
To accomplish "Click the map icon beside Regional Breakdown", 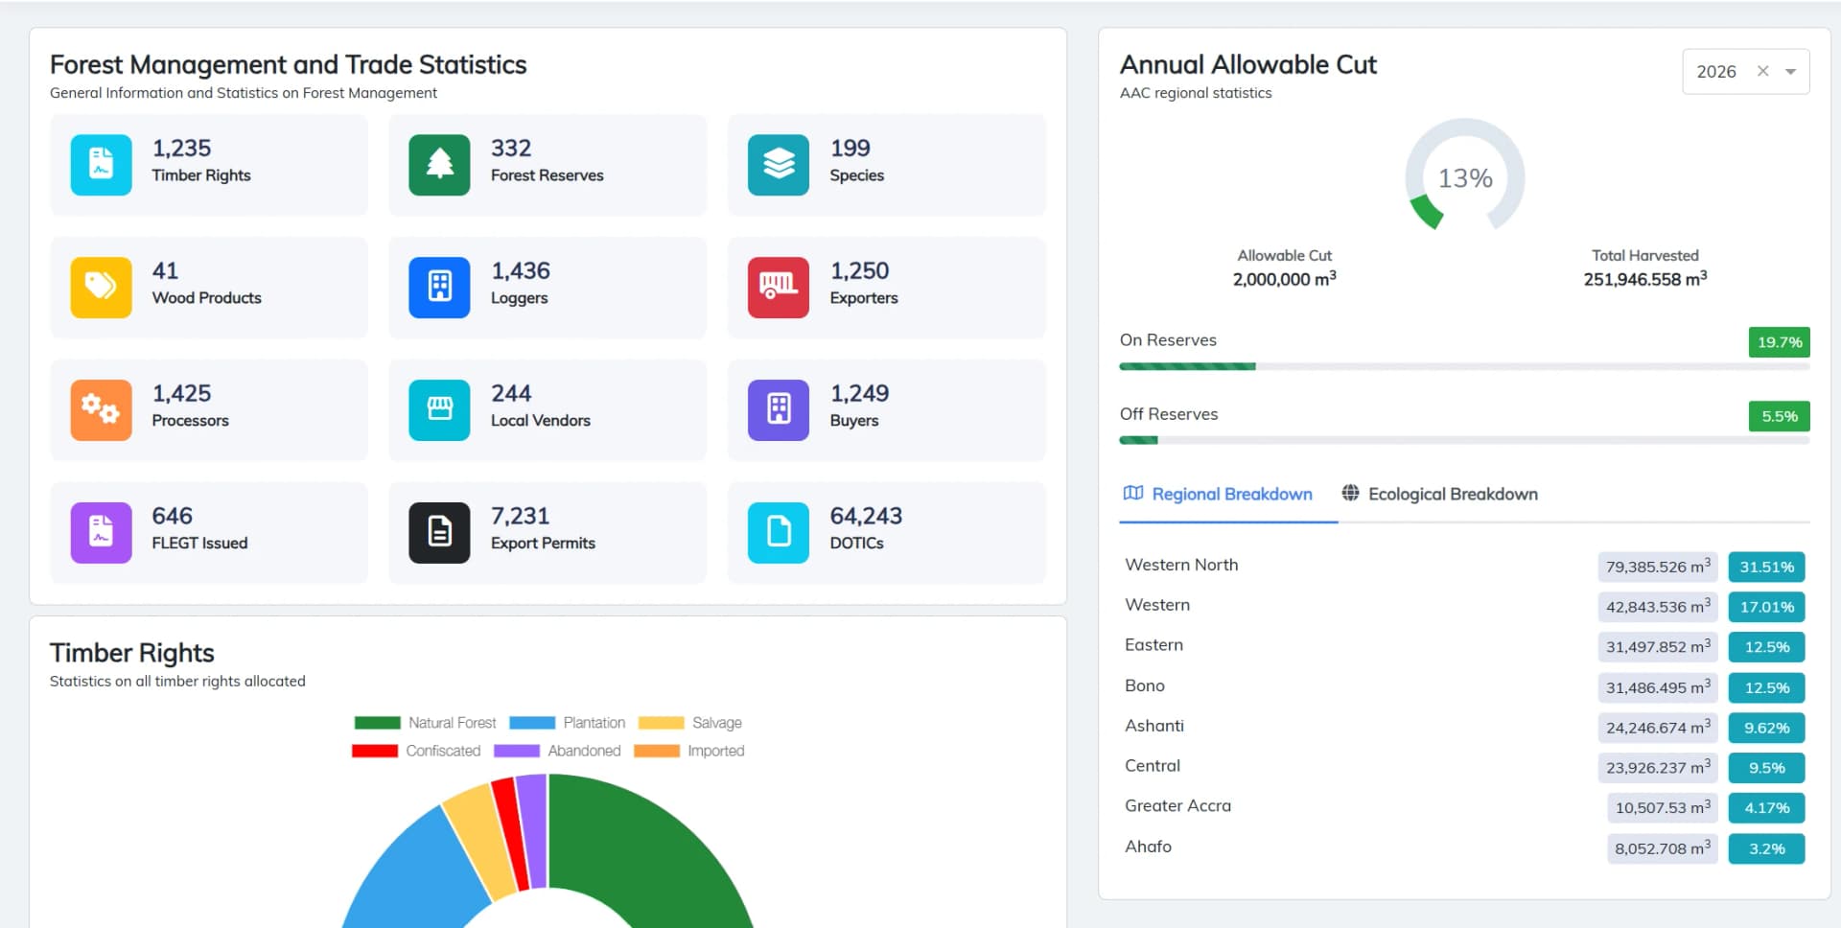I will click(x=1133, y=494).
